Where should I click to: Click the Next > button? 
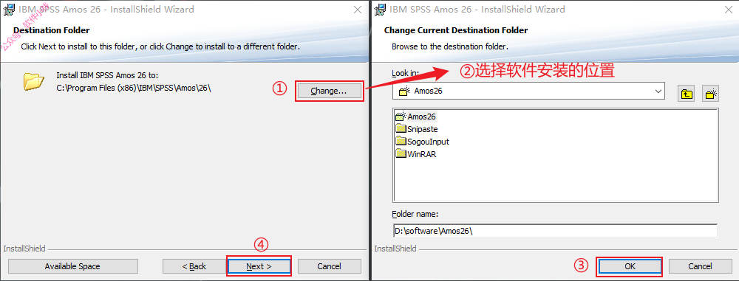259,266
